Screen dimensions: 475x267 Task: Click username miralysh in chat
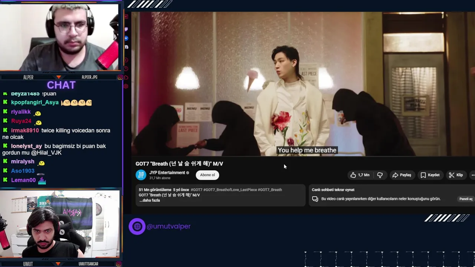coord(23,162)
